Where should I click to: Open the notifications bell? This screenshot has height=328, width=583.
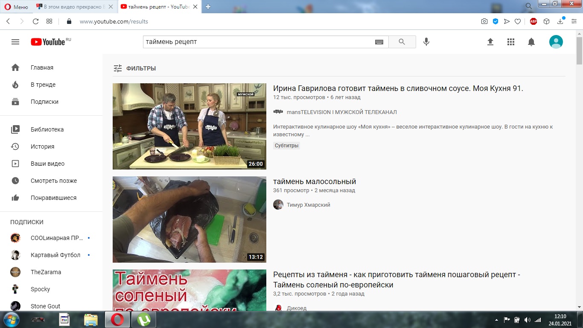point(531,42)
